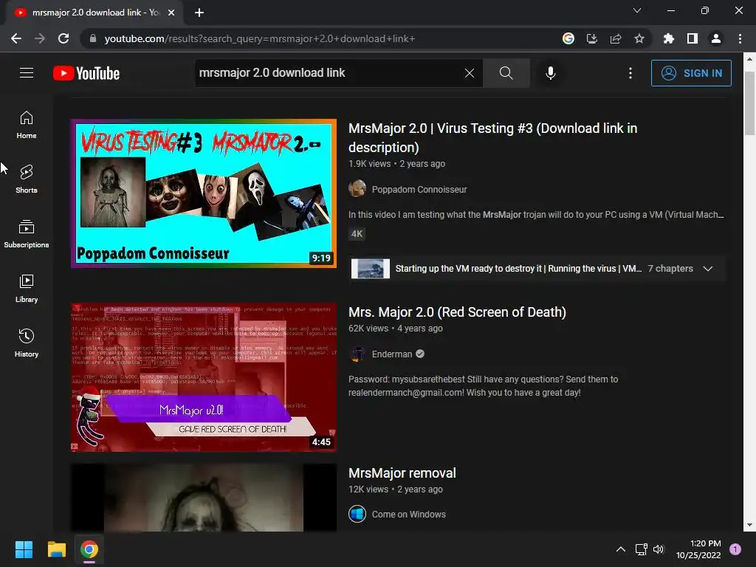
Task: Click the install app icon in the address bar
Action: click(592, 38)
